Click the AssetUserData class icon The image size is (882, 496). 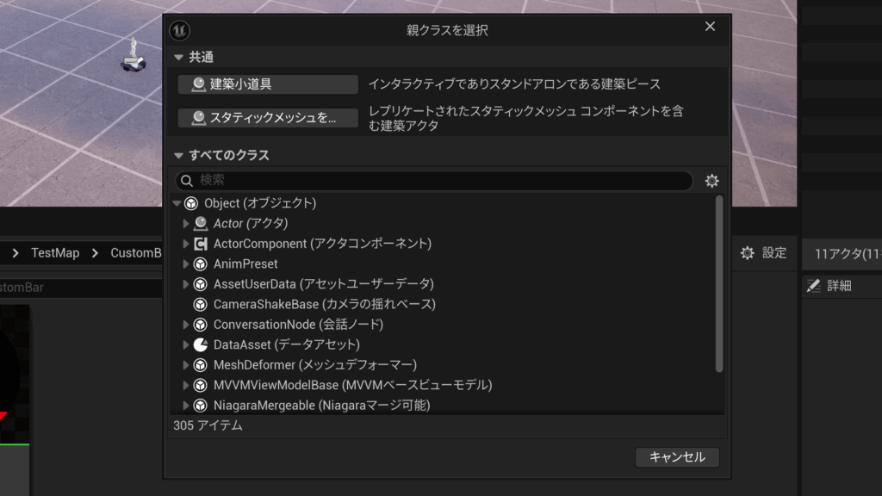[200, 284]
